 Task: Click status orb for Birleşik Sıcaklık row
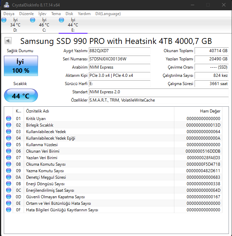[x=9, y=125]
